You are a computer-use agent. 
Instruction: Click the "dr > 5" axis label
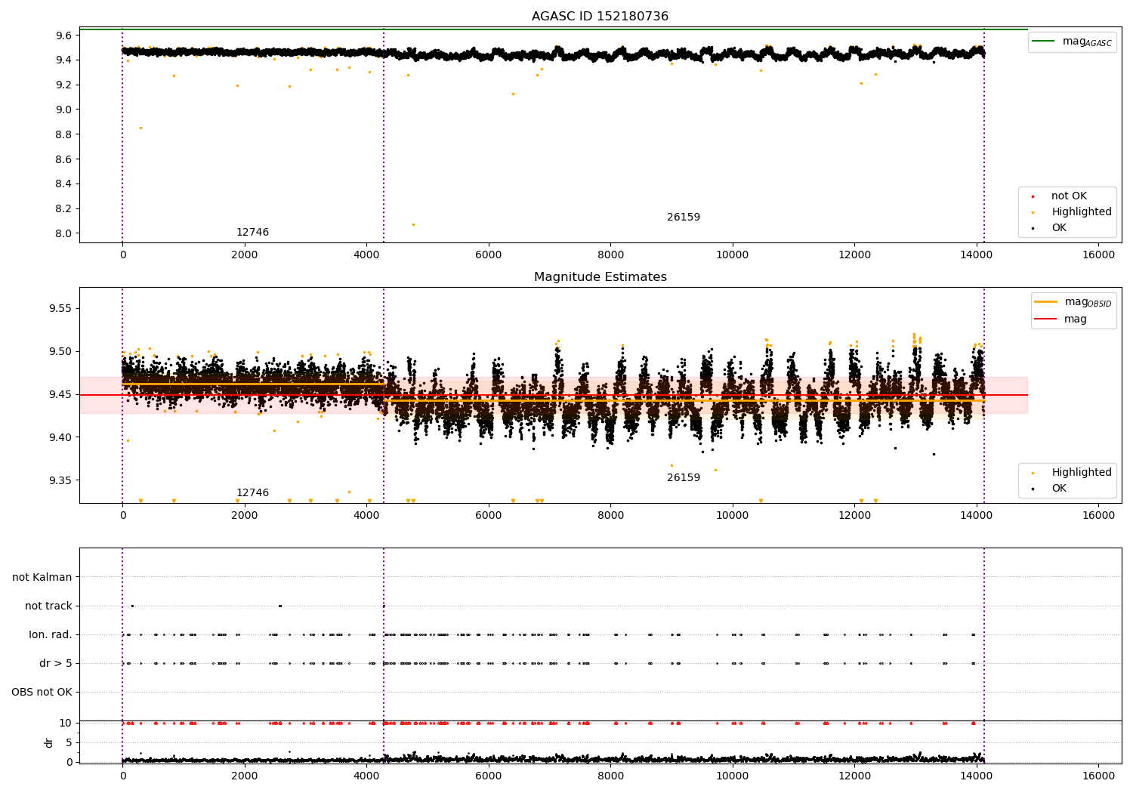tap(56, 663)
